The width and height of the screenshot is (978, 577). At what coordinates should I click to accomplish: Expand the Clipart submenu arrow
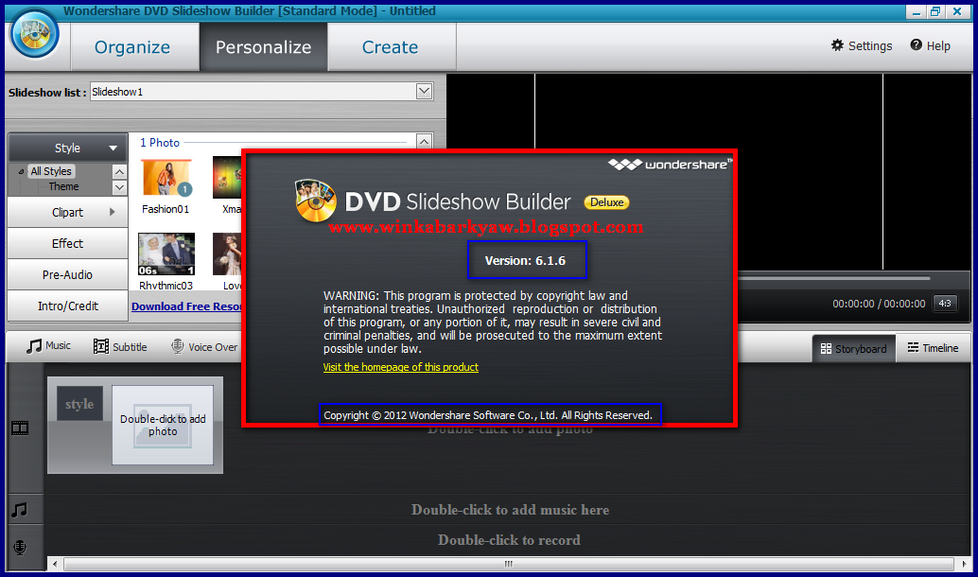pos(113,212)
